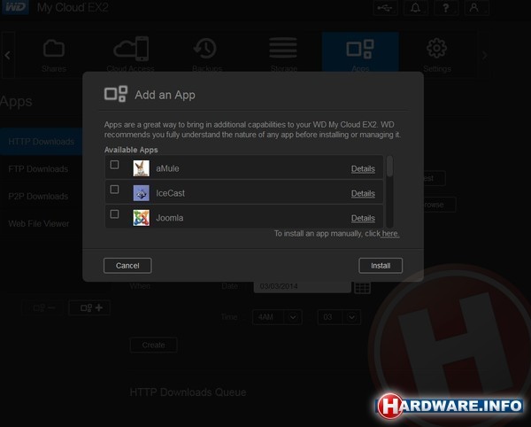531x427 pixels.
Task: Tick the aMule app checkbox
Action: tap(114, 165)
